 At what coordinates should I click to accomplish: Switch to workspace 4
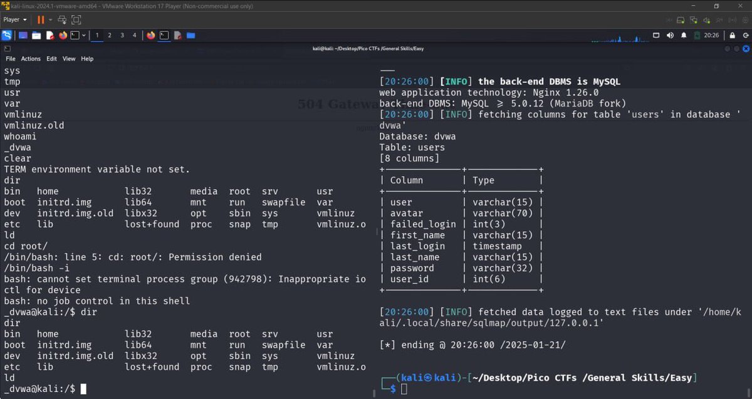(x=134, y=36)
